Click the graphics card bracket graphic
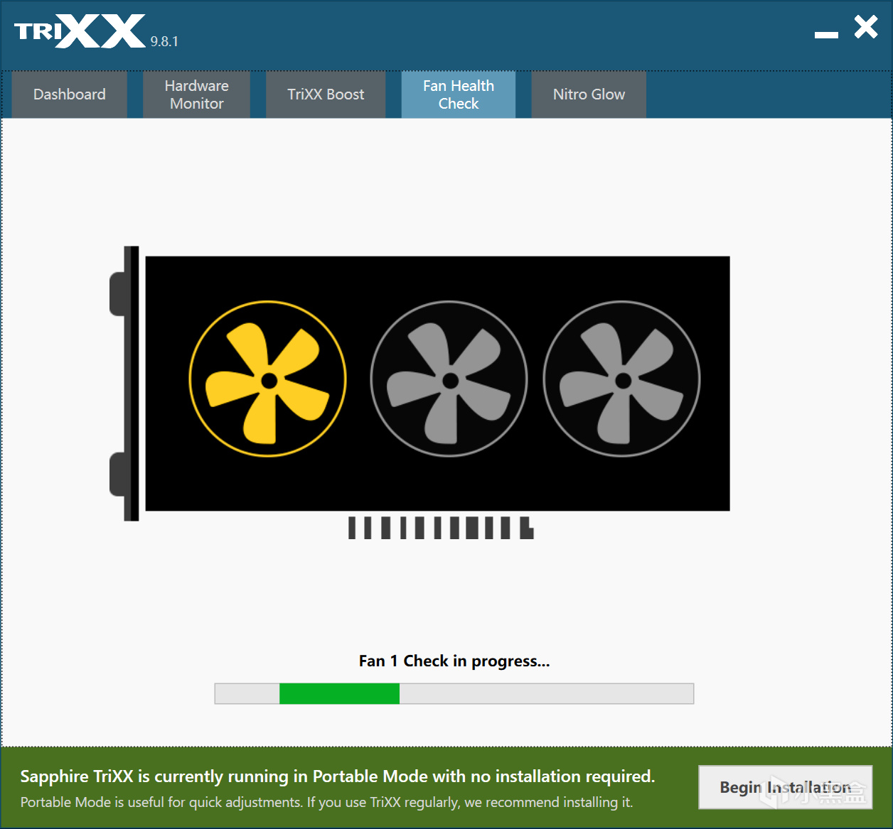The height and width of the screenshot is (829, 893). point(124,384)
